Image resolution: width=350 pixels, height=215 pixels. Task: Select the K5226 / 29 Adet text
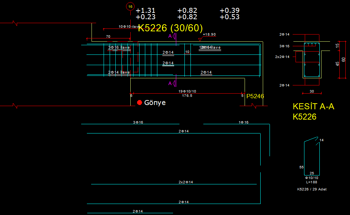tap(312, 189)
